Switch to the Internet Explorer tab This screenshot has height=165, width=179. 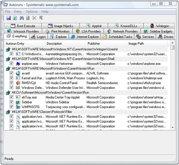click(x=85, y=37)
